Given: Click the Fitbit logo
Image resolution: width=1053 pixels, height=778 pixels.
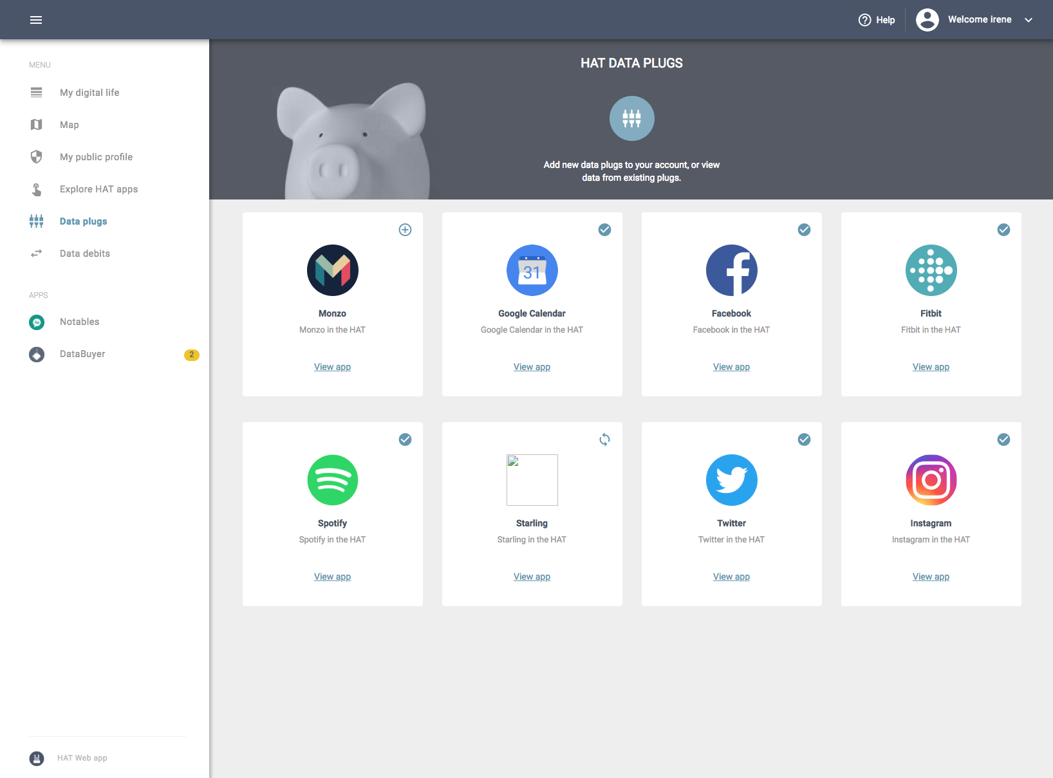Looking at the screenshot, I should 931,270.
